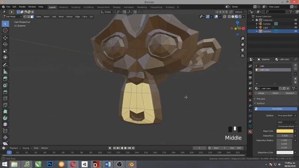Click the yellow Base Color swatch
The width and height of the screenshot is (299, 168).
coord(285,131)
